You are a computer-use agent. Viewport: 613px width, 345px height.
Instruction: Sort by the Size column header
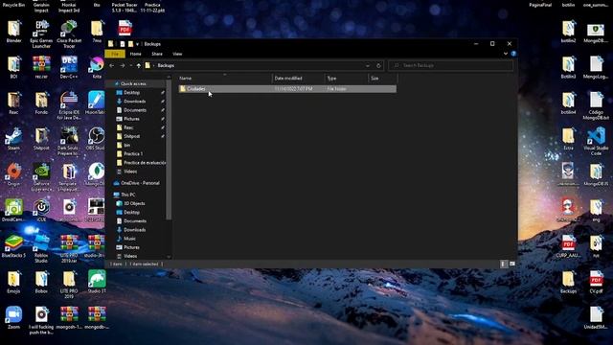pos(382,79)
